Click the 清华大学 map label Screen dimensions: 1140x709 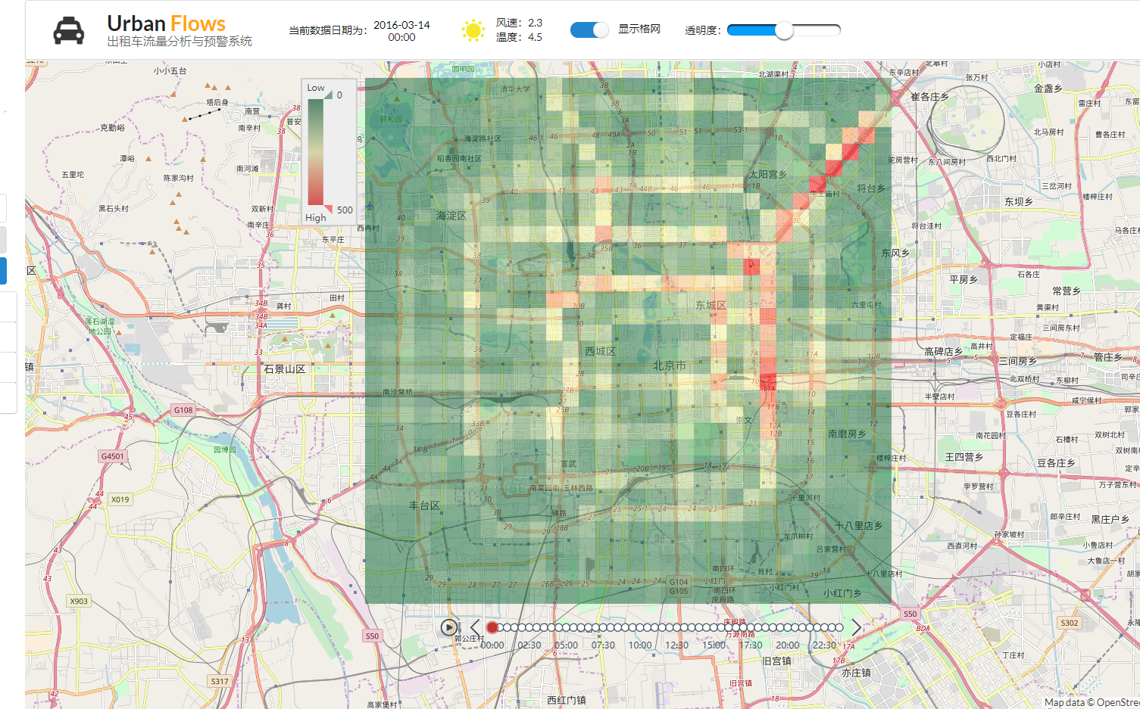(x=515, y=89)
